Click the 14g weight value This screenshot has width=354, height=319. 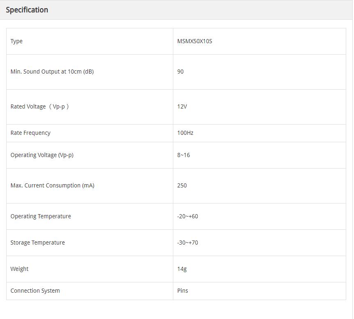(182, 269)
